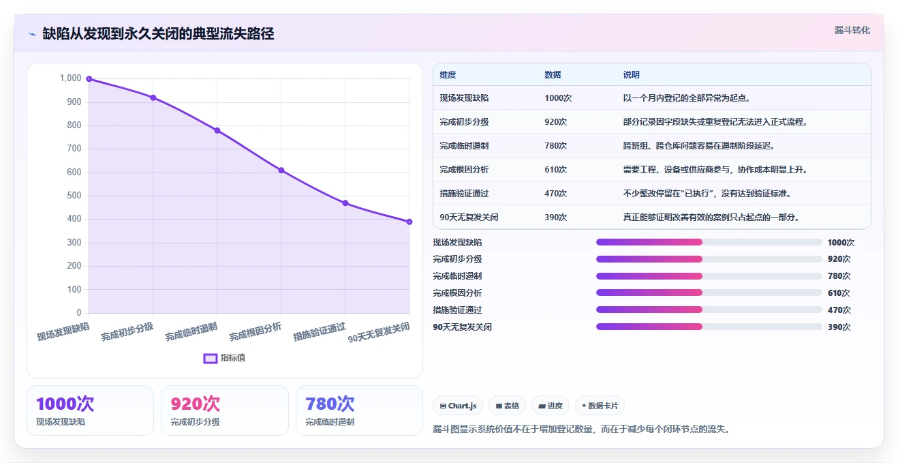Click the 390次 value beside the progress bars
This screenshot has height=463, width=898.
tap(839, 327)
